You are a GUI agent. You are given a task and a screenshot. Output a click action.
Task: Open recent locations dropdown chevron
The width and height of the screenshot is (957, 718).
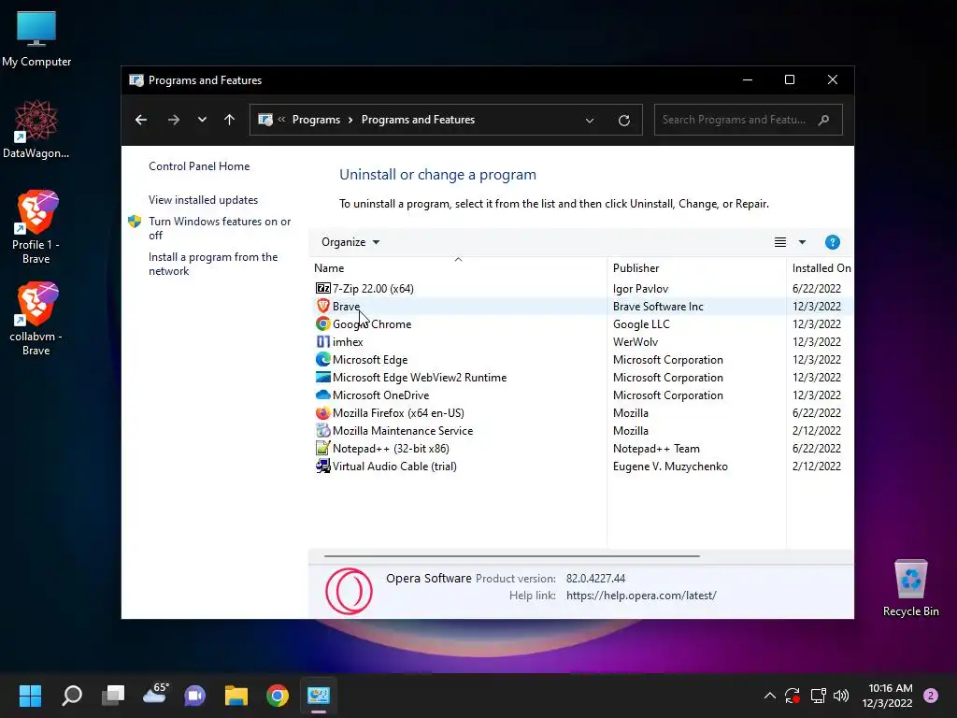pos(202,120)
